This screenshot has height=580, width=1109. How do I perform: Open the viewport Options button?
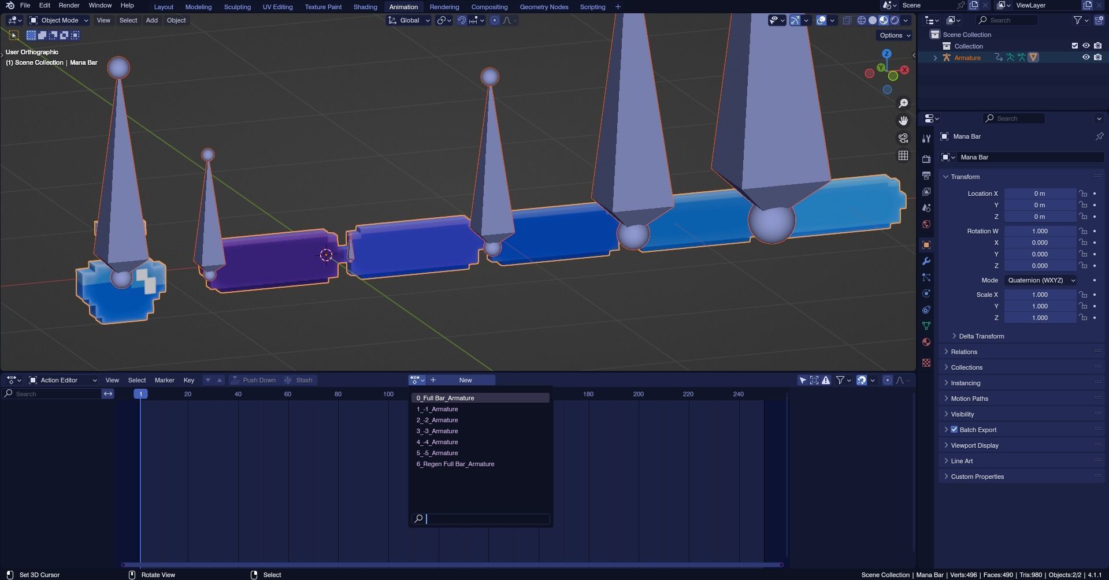pyautogui.click(x=895, y=35)
